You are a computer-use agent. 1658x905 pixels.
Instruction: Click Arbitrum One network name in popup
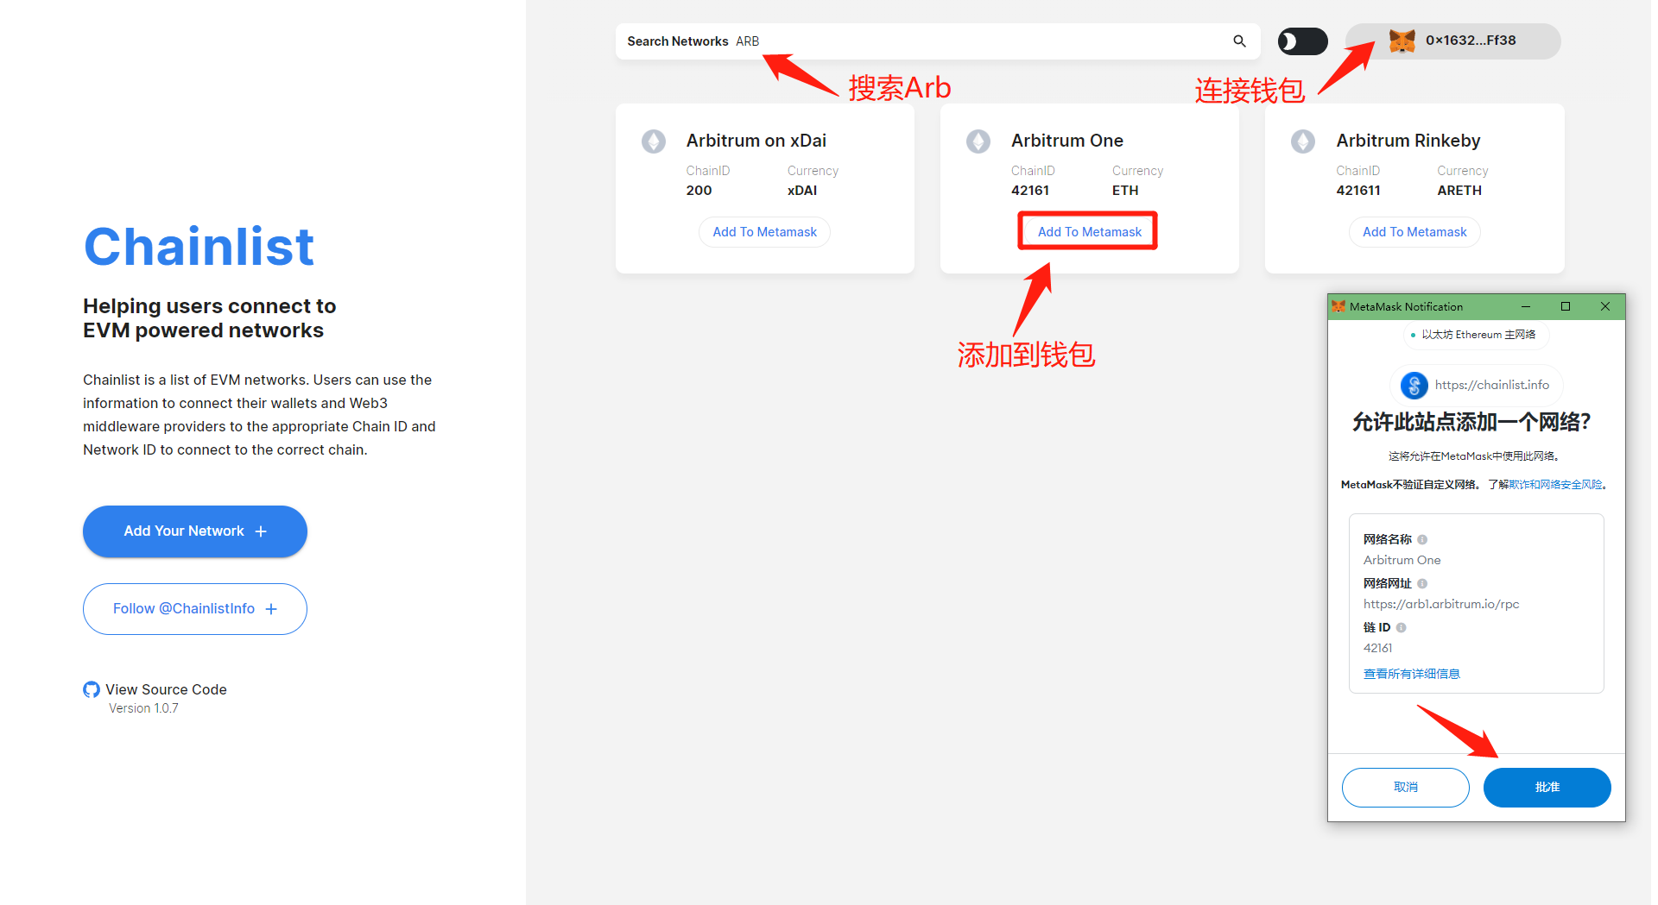pyautogui.click(x=1402, y=560)
